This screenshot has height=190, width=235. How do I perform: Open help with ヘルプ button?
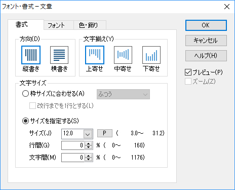coord(206,56)
